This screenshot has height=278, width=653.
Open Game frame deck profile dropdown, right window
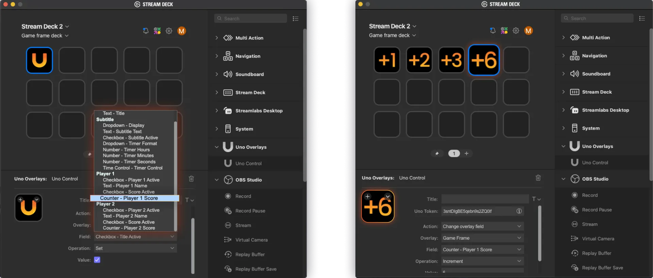point(392,35)
